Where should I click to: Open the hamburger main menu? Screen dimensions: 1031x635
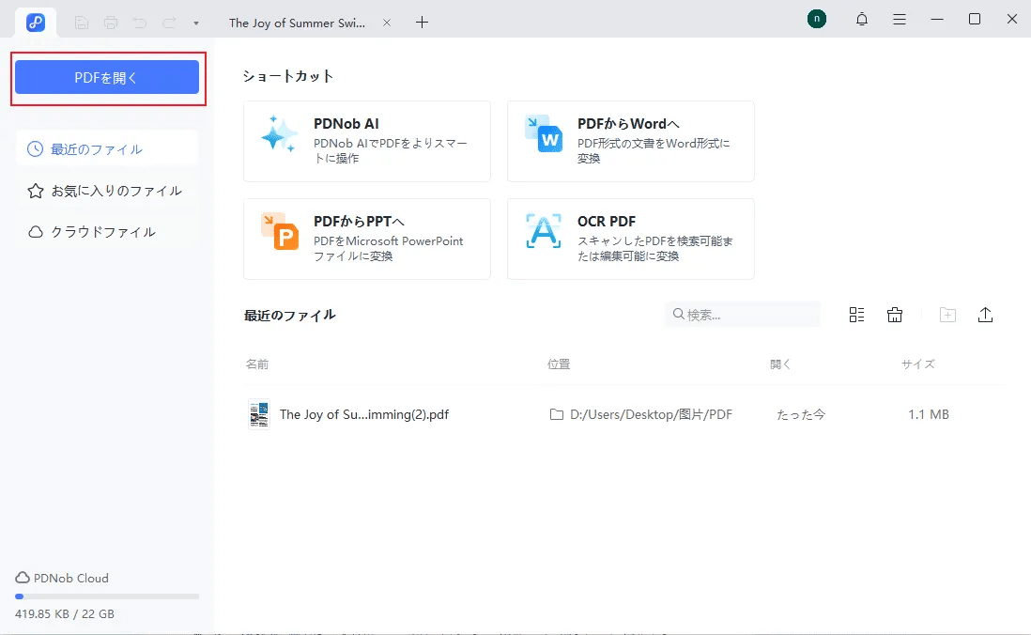coord(899,19)
